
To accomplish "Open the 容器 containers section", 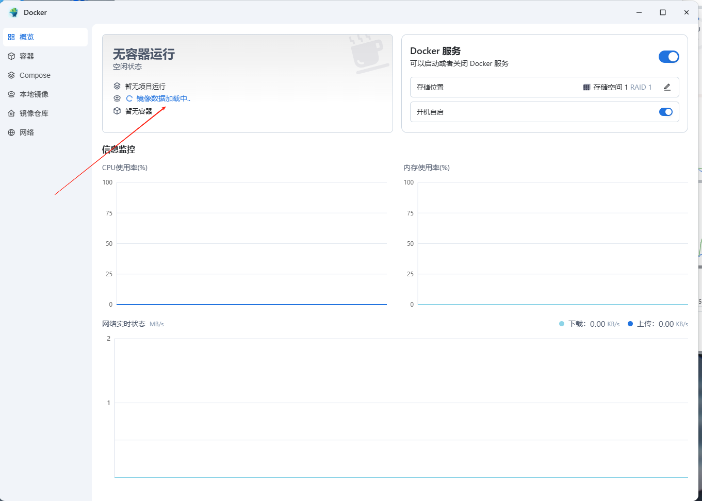I will coord(45,56).
